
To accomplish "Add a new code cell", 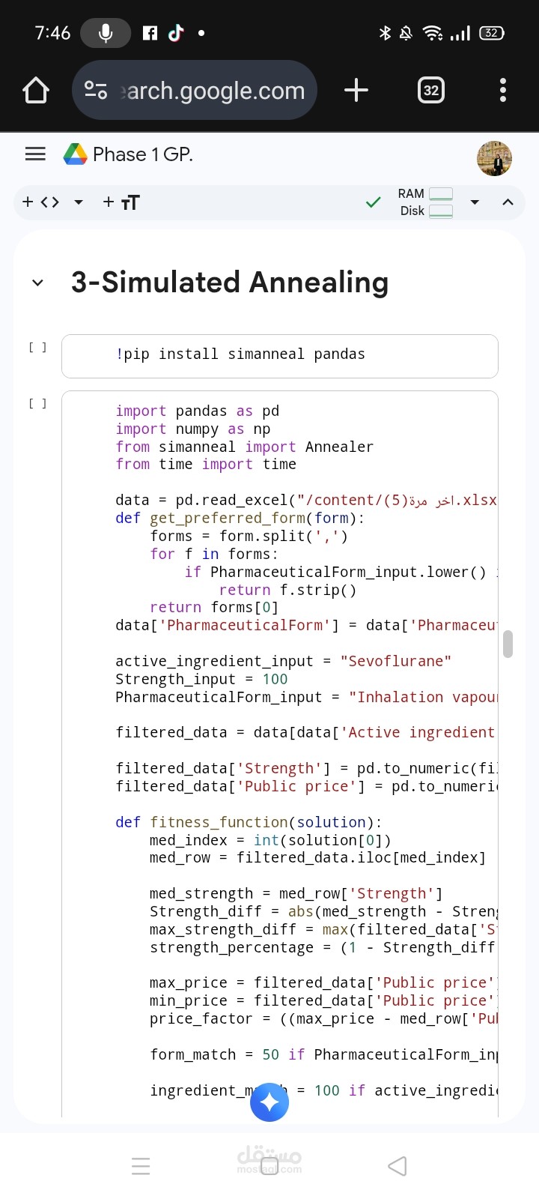I will pyautogui.click(x=40, y=202).
